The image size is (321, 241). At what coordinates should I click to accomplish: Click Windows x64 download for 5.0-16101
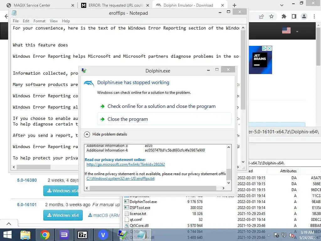(63, 215)
